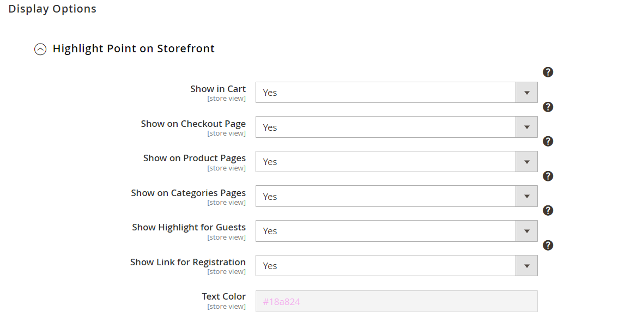Click arrow button of Show Link for Registration
The image size is (624, 323).
(526, 265)
